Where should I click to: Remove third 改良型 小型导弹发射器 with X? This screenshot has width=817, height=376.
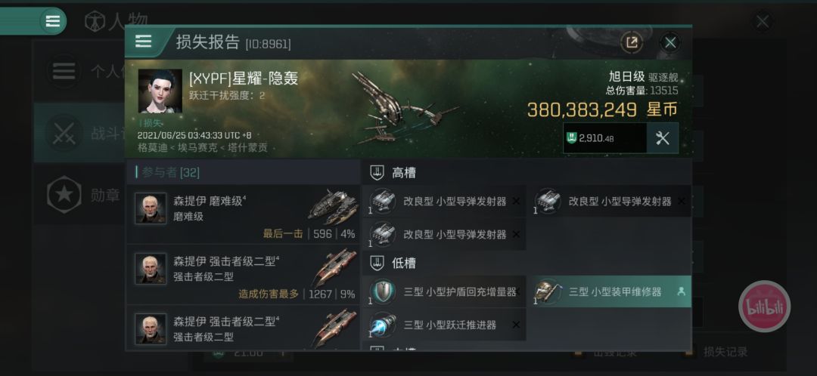(516, 235)
